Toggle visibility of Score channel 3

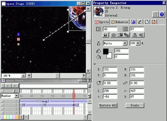pos(3,109)
